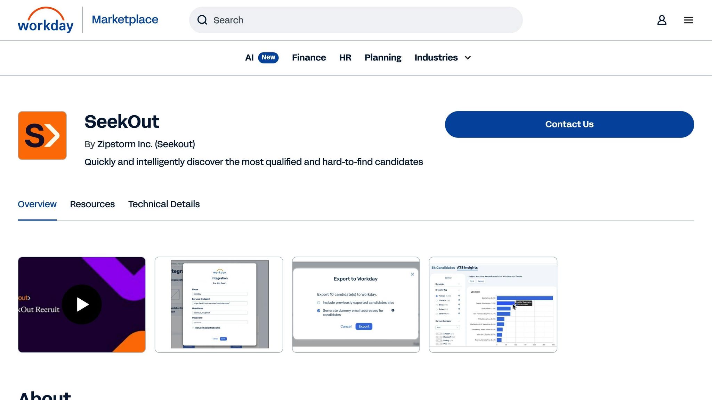
Task: Click the New badge next to AI
Action: click(x=268, y=57)
